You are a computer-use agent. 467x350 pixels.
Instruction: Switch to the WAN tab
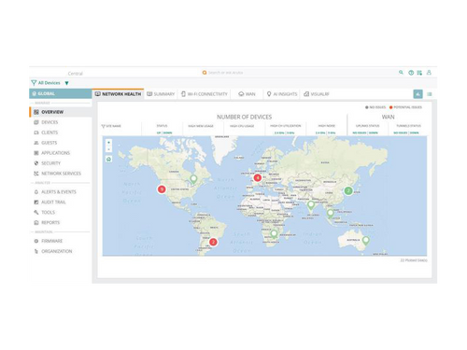coord(247,94)
